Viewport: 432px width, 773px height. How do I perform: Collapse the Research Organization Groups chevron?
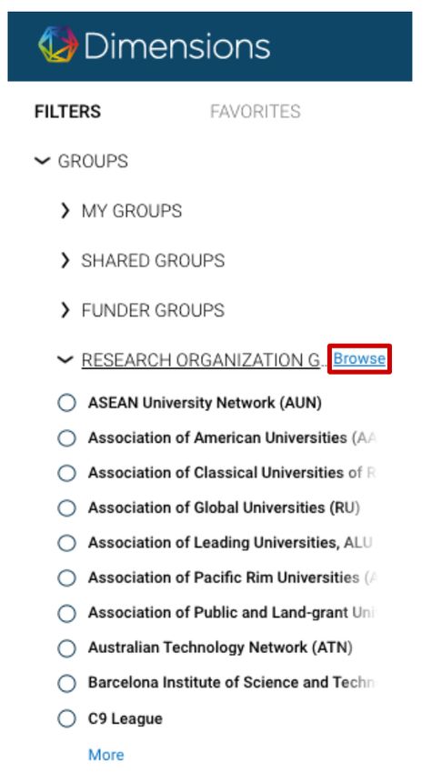65,360
